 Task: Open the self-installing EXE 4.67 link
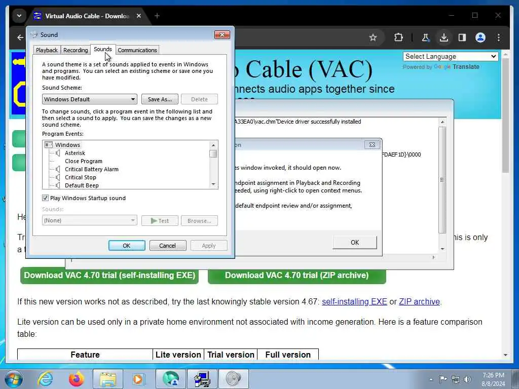pyautogui.click(x=354, y=302)
